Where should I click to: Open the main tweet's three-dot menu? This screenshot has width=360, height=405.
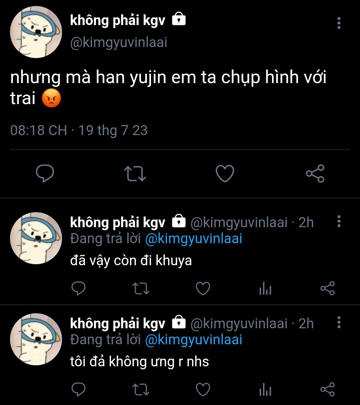pos(339,23)
